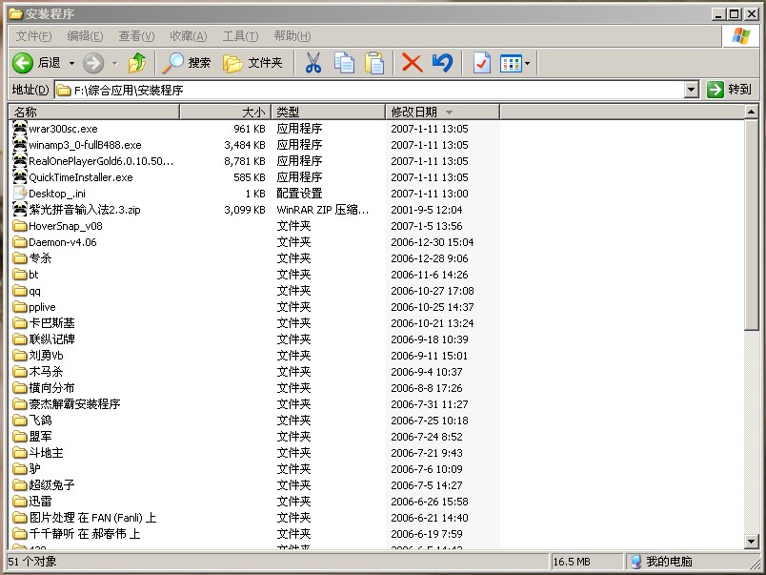The height and width of the screenshot is (575, 766).
Task: Expand the address bar dropdown arrow
Action: 692,90
